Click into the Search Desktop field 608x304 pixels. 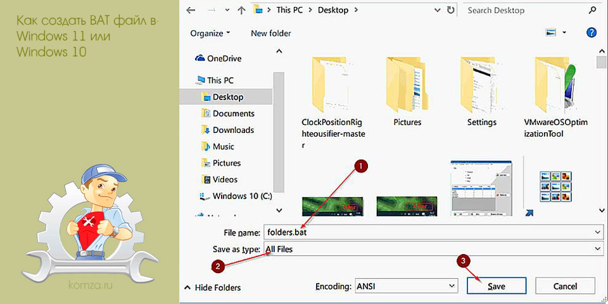pos(526,11)
